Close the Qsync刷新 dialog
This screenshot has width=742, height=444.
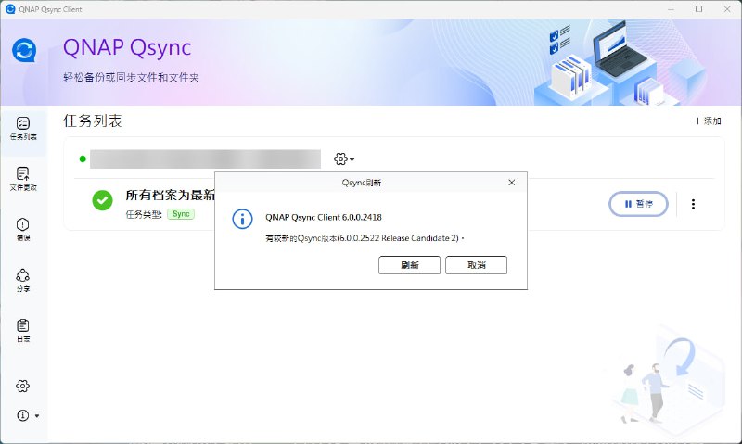tap(512, 183)
